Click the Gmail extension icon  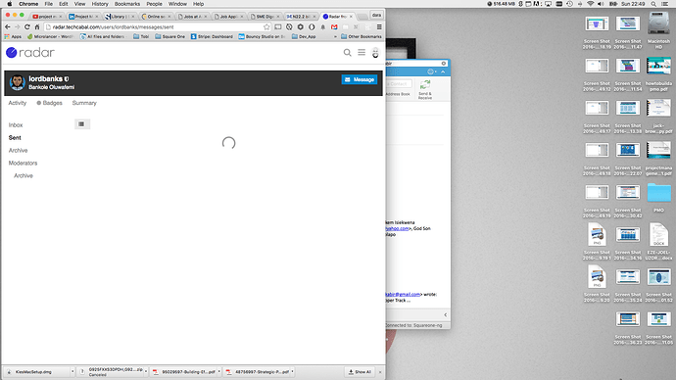(x=334, y=26)
